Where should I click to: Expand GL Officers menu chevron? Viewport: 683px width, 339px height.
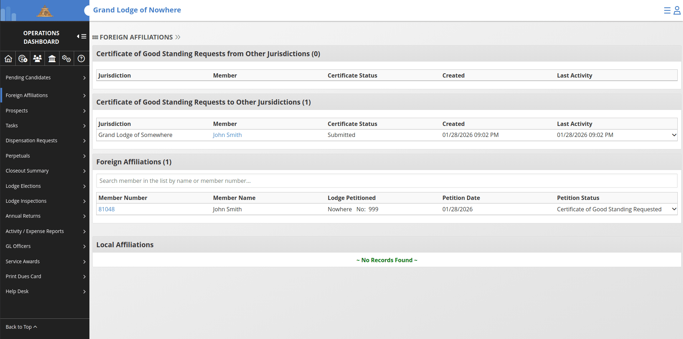click(84, 246)
